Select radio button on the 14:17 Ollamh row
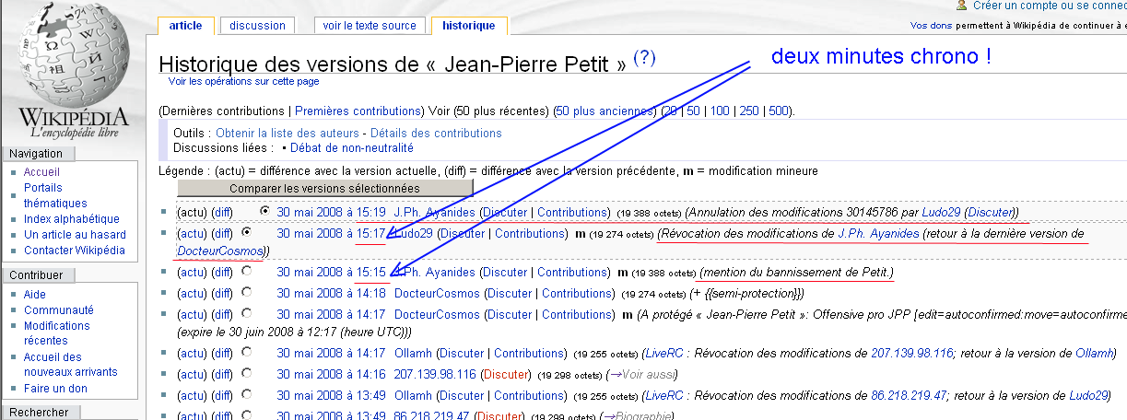This screenshot has width=1127, height=420. tap(246, 352)
